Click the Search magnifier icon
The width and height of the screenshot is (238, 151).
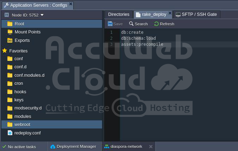pos(131,24)
